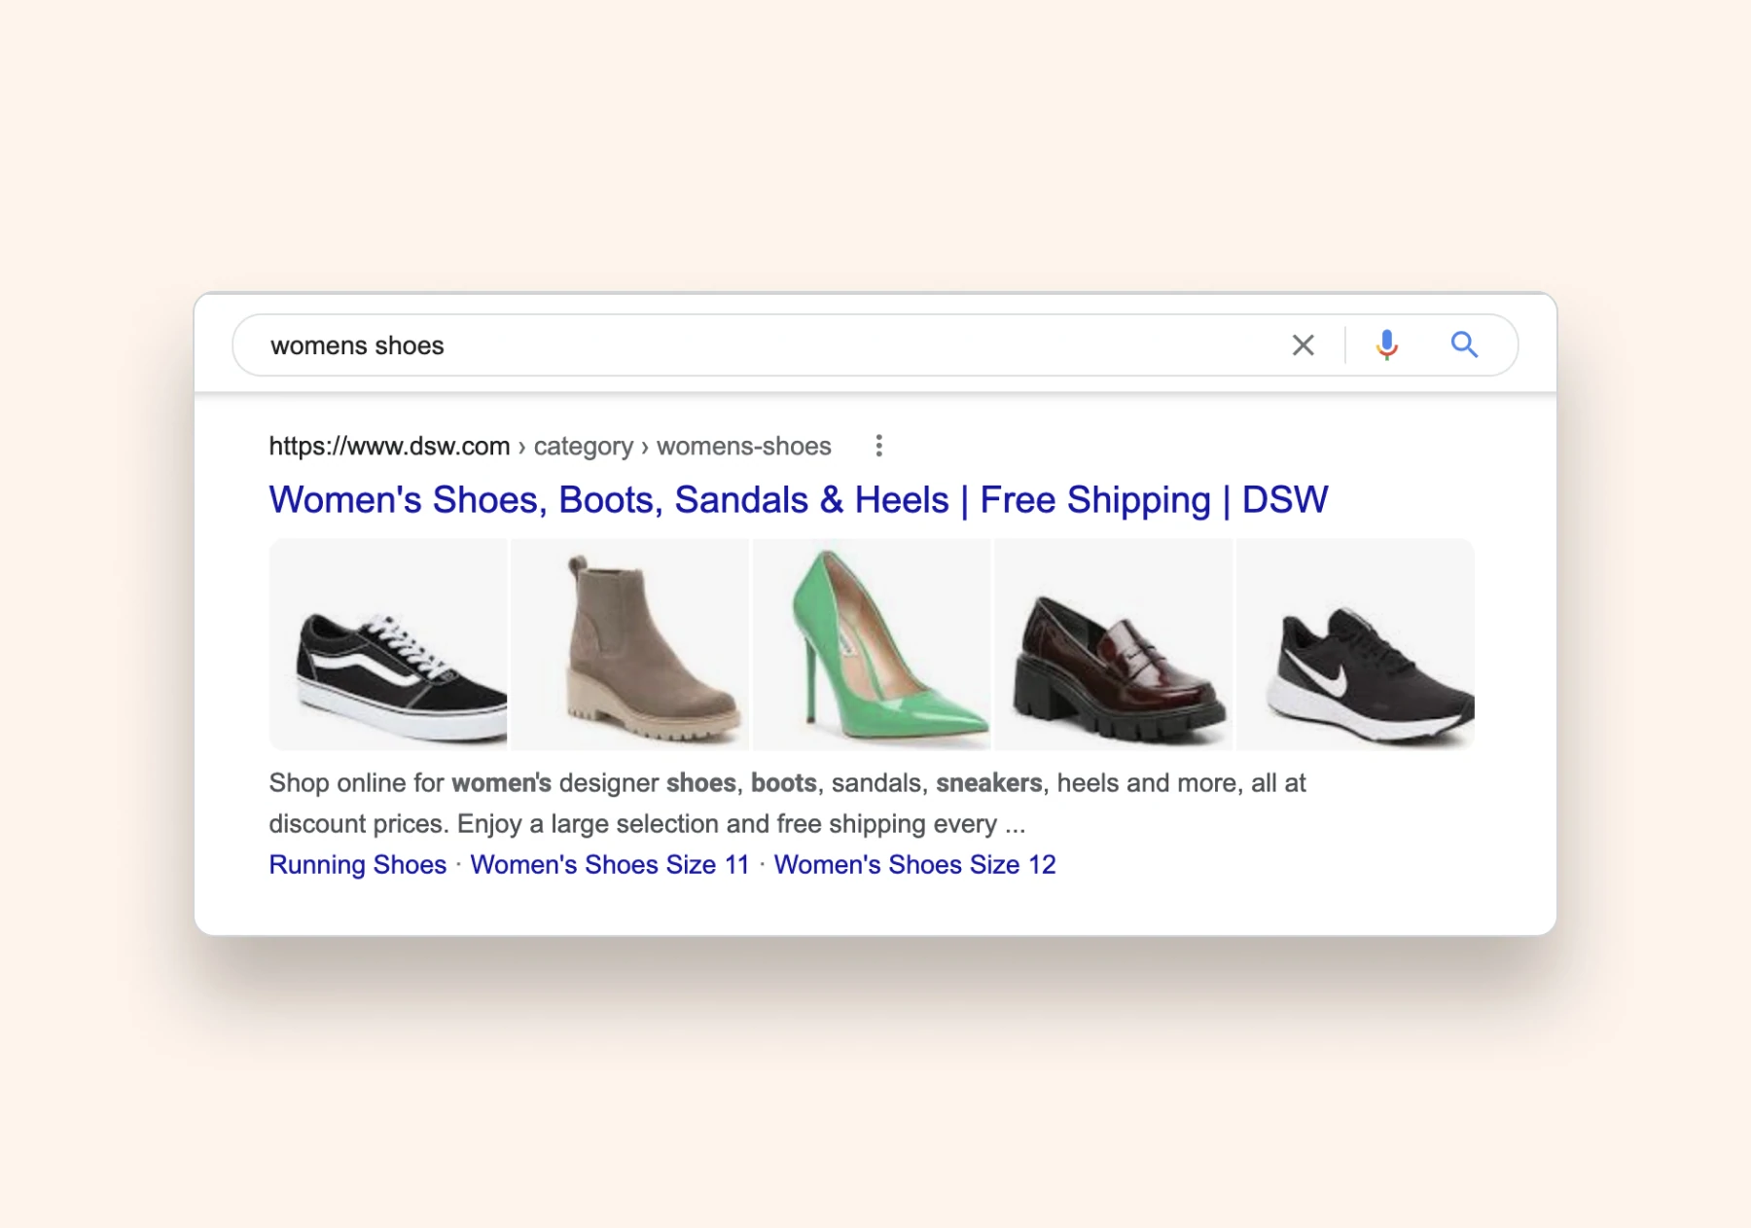Screen dimensions: 1751x1228
Task: Select the green stiletto heel thumbnail
Action: (x=872, y=644)
